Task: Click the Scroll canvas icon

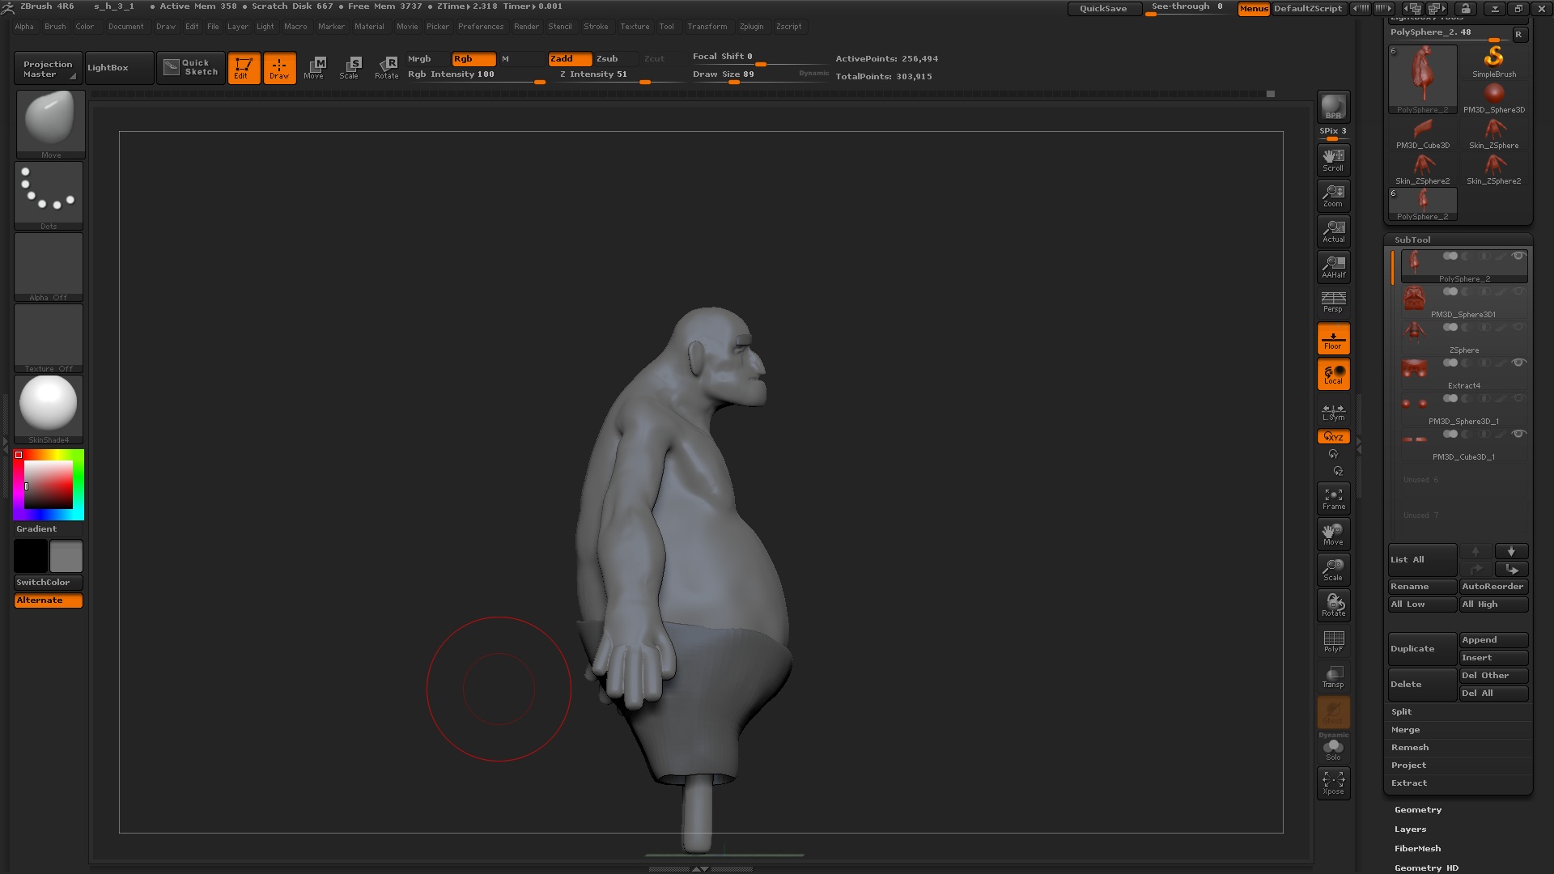Action: coord(1333,160)
